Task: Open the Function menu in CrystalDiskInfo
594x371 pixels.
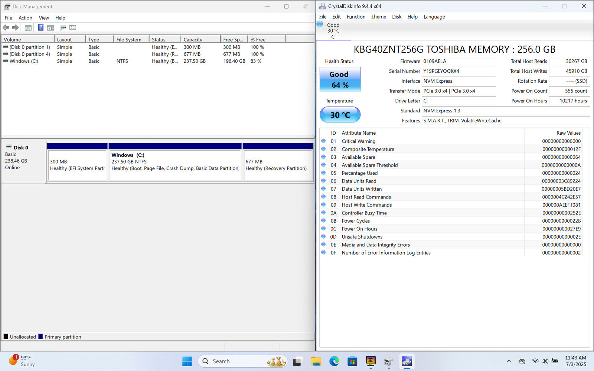Action: [x=356, y=17]
